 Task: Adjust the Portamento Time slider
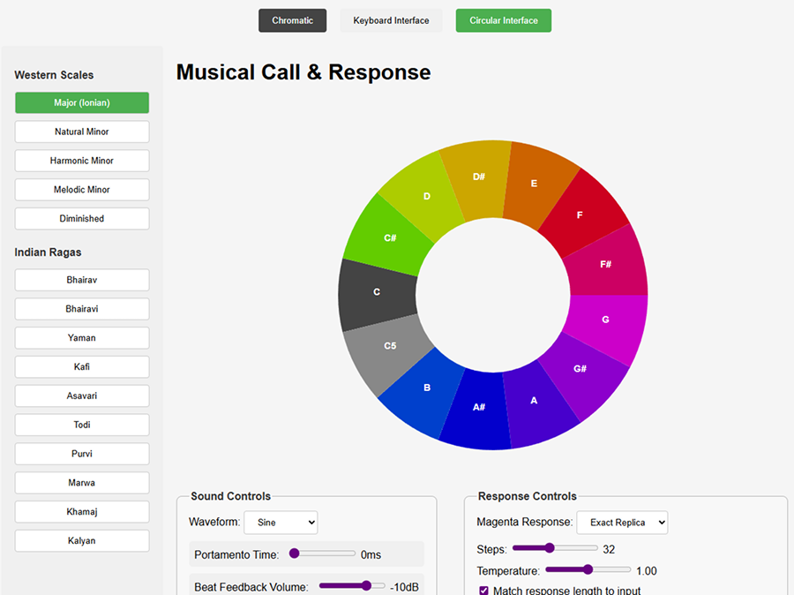(x=322, y=554)
